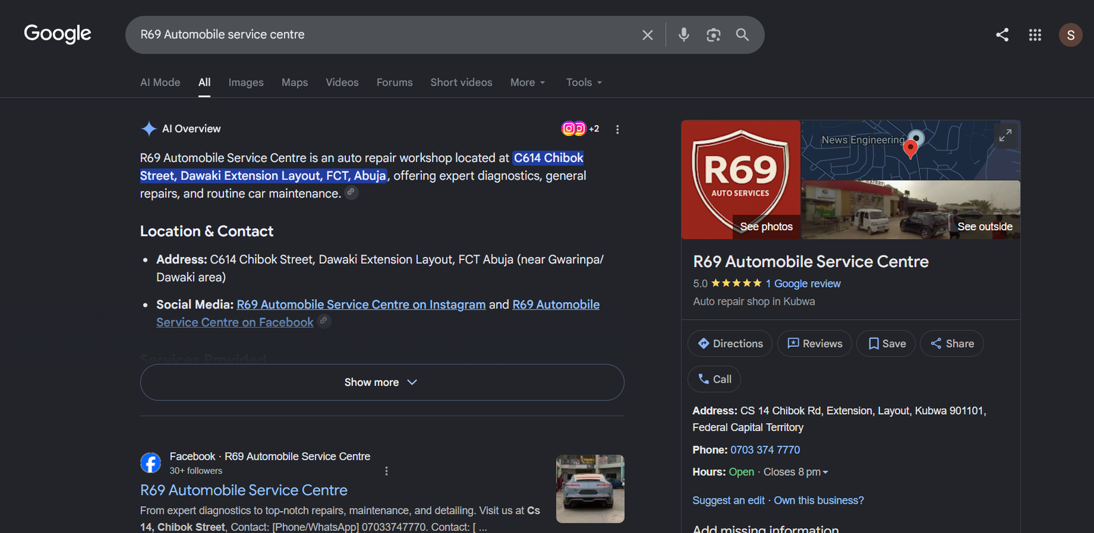
Task: Click the Facebook favicon in search result
Action: [x=150, y=463]
